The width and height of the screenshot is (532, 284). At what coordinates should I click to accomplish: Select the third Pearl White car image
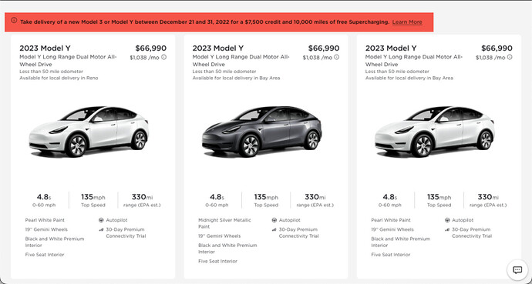pyautogui.click(x=435, y=132)
